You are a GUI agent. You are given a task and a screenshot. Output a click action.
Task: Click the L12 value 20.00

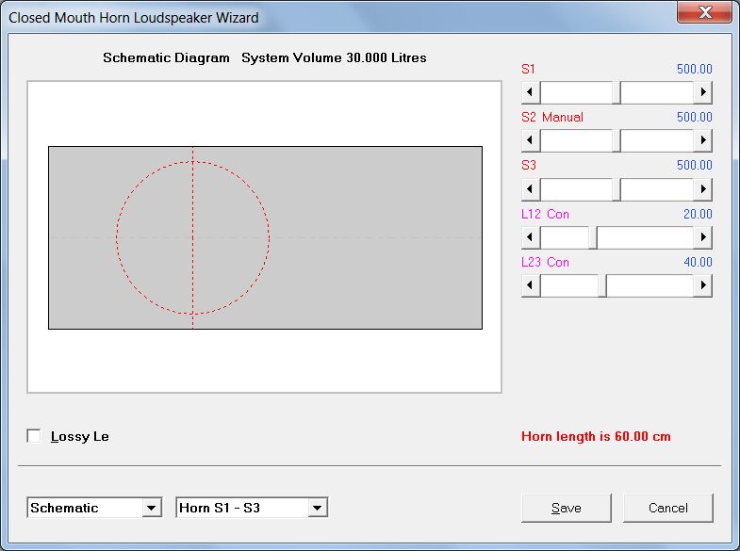point(698,214)
